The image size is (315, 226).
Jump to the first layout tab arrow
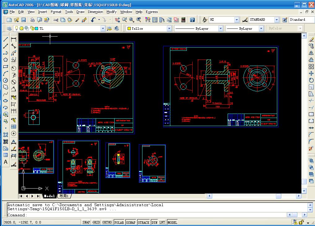tap(21, 196)
